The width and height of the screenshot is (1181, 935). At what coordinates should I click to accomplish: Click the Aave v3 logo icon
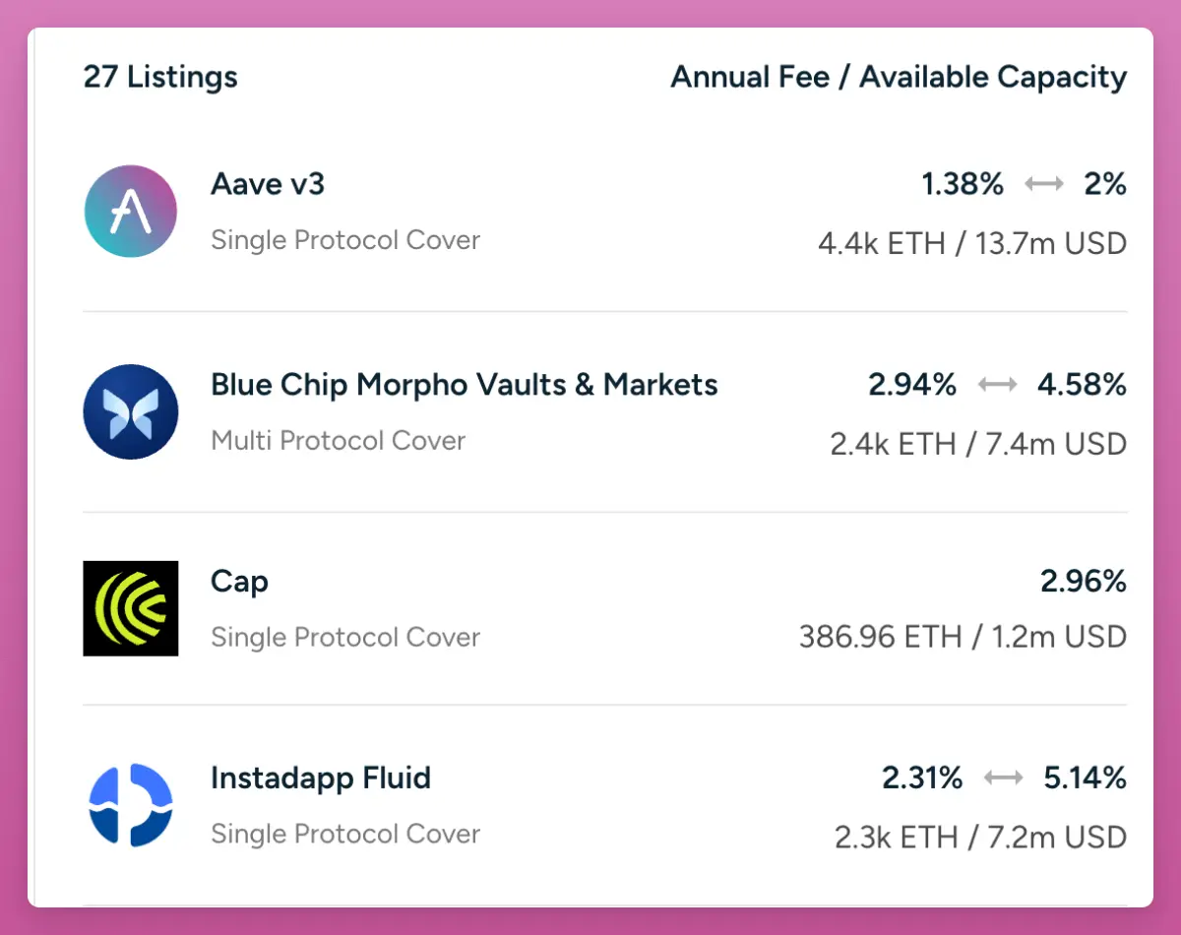tap(131, 212)
